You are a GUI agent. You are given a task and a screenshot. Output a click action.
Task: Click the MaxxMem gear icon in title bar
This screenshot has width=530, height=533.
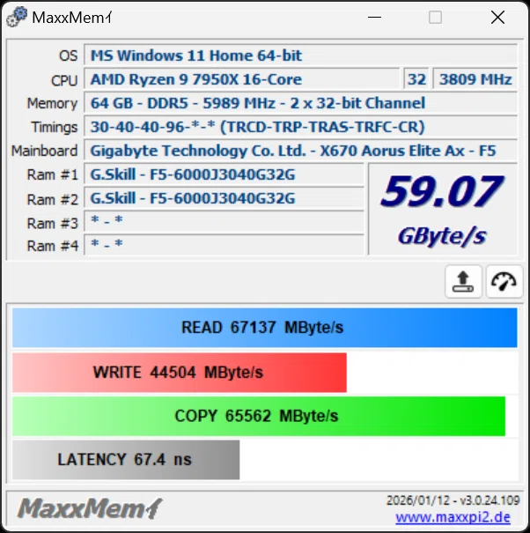[17, 17]
